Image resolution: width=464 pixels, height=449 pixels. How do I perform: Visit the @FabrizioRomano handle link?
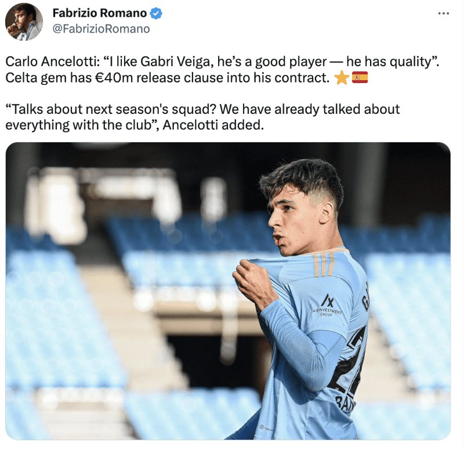(101, 28)
